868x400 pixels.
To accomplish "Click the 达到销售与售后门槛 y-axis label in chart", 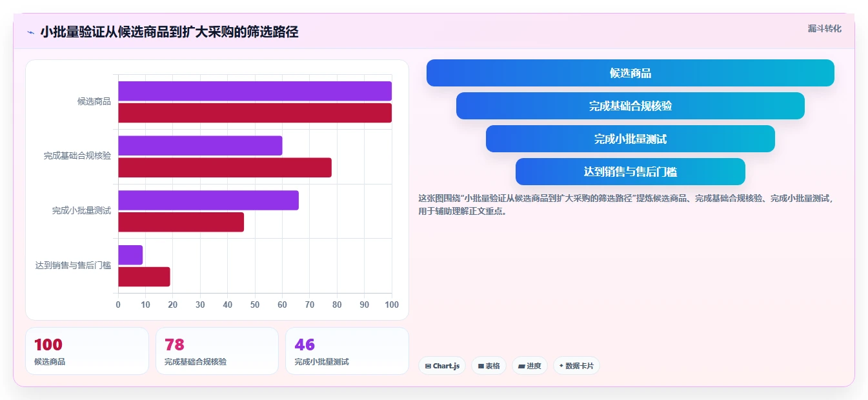I will pos(74,265).
